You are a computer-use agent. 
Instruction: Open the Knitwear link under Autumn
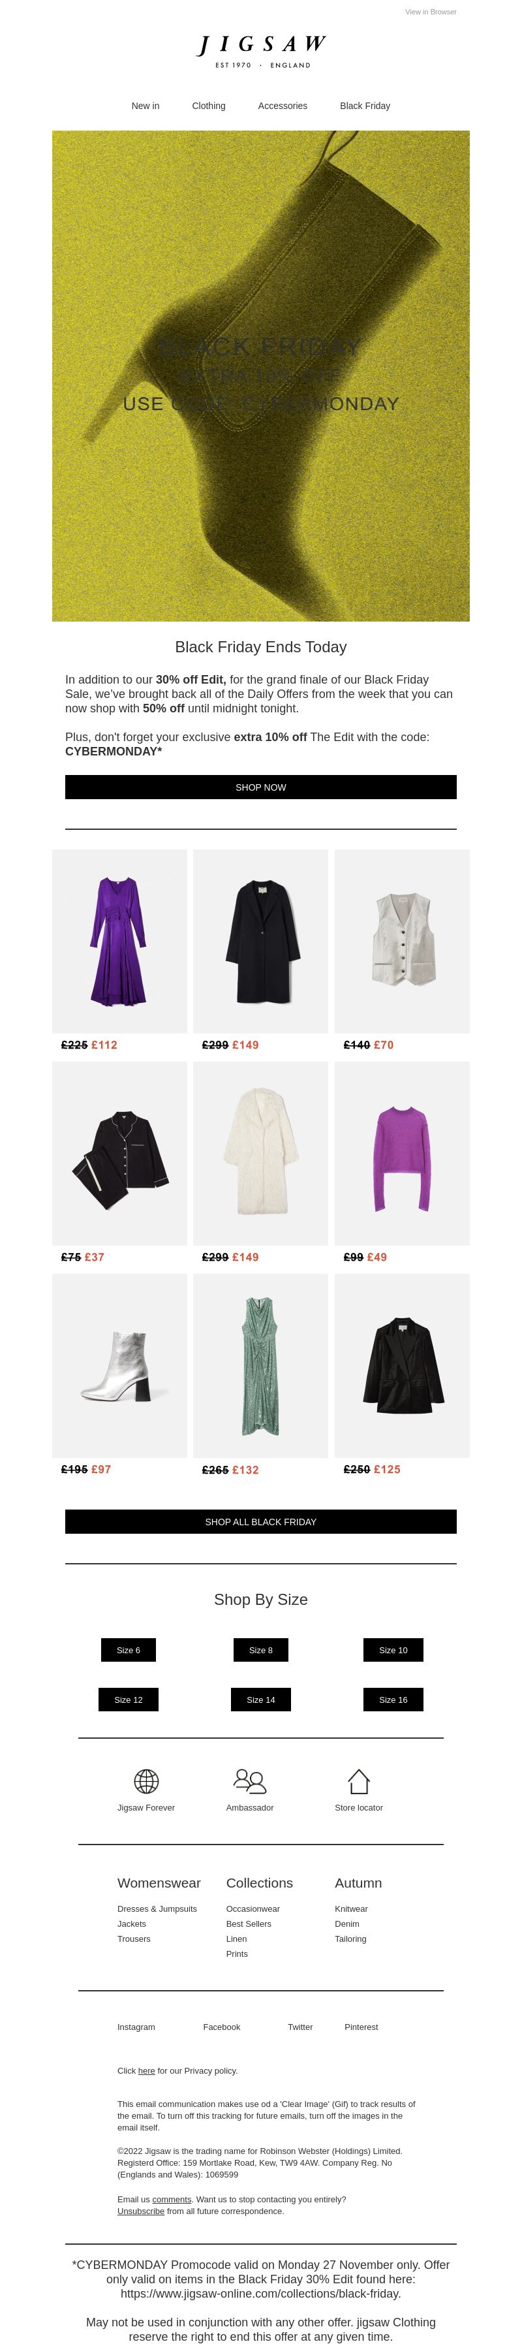pos(351,1909)
